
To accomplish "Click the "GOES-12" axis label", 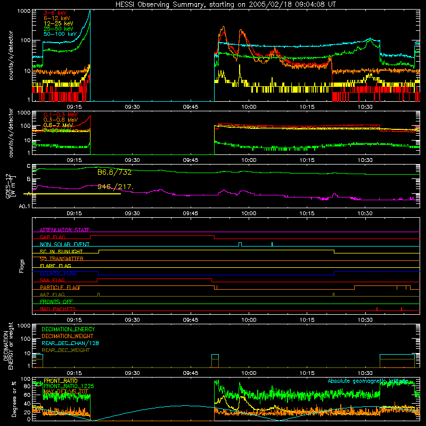I will point(8,186).
